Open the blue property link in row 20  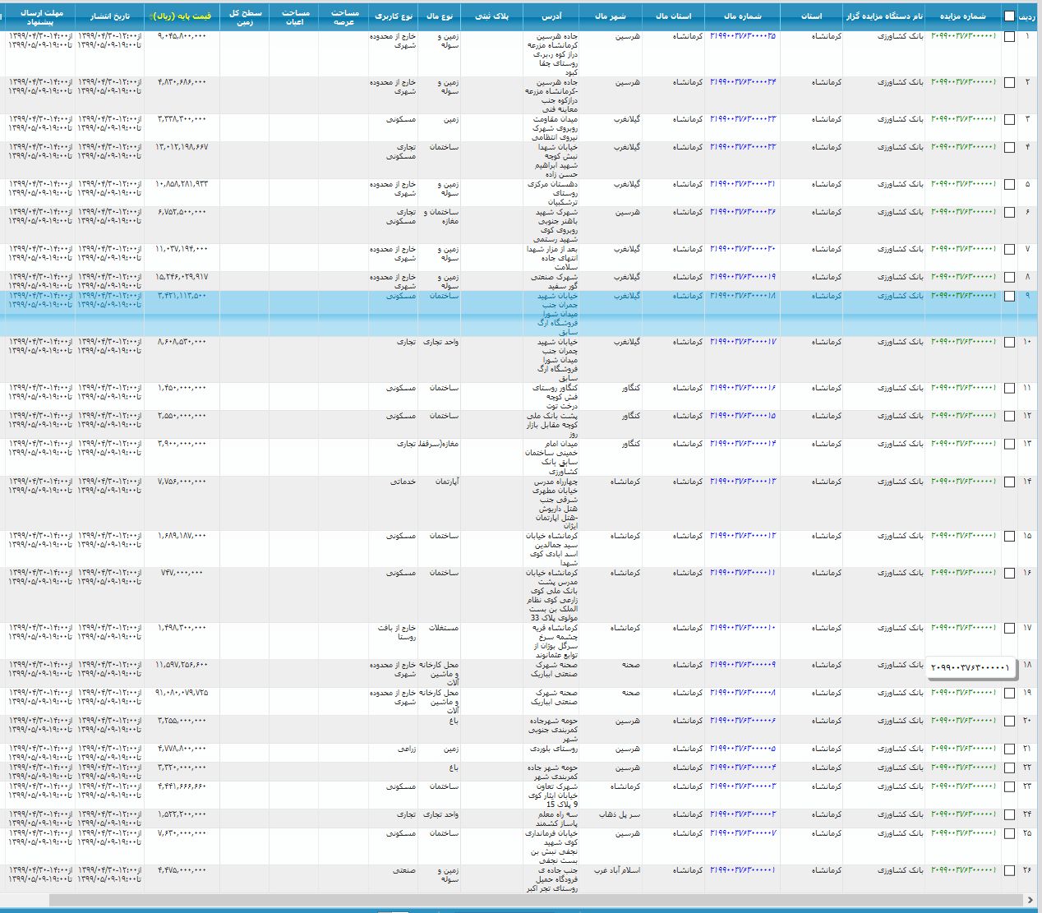pyautogui.click(x=742, y=721)
